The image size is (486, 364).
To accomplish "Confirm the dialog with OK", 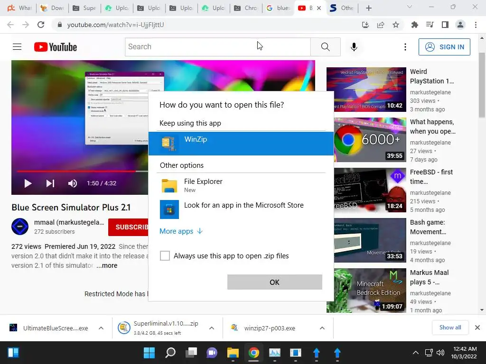I will tap(275, 282).
